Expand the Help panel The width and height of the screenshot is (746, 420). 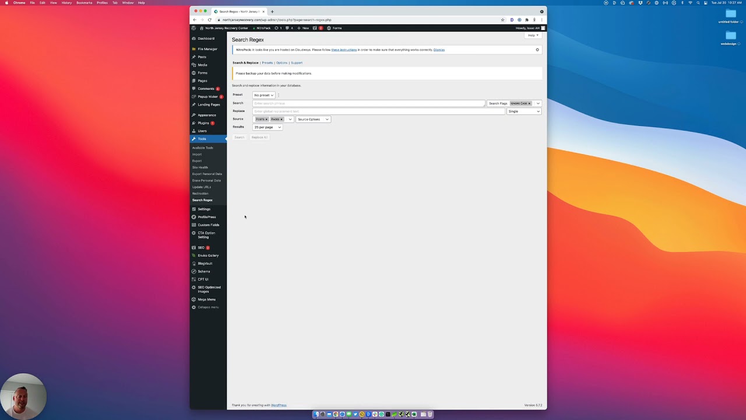point(533,36)
